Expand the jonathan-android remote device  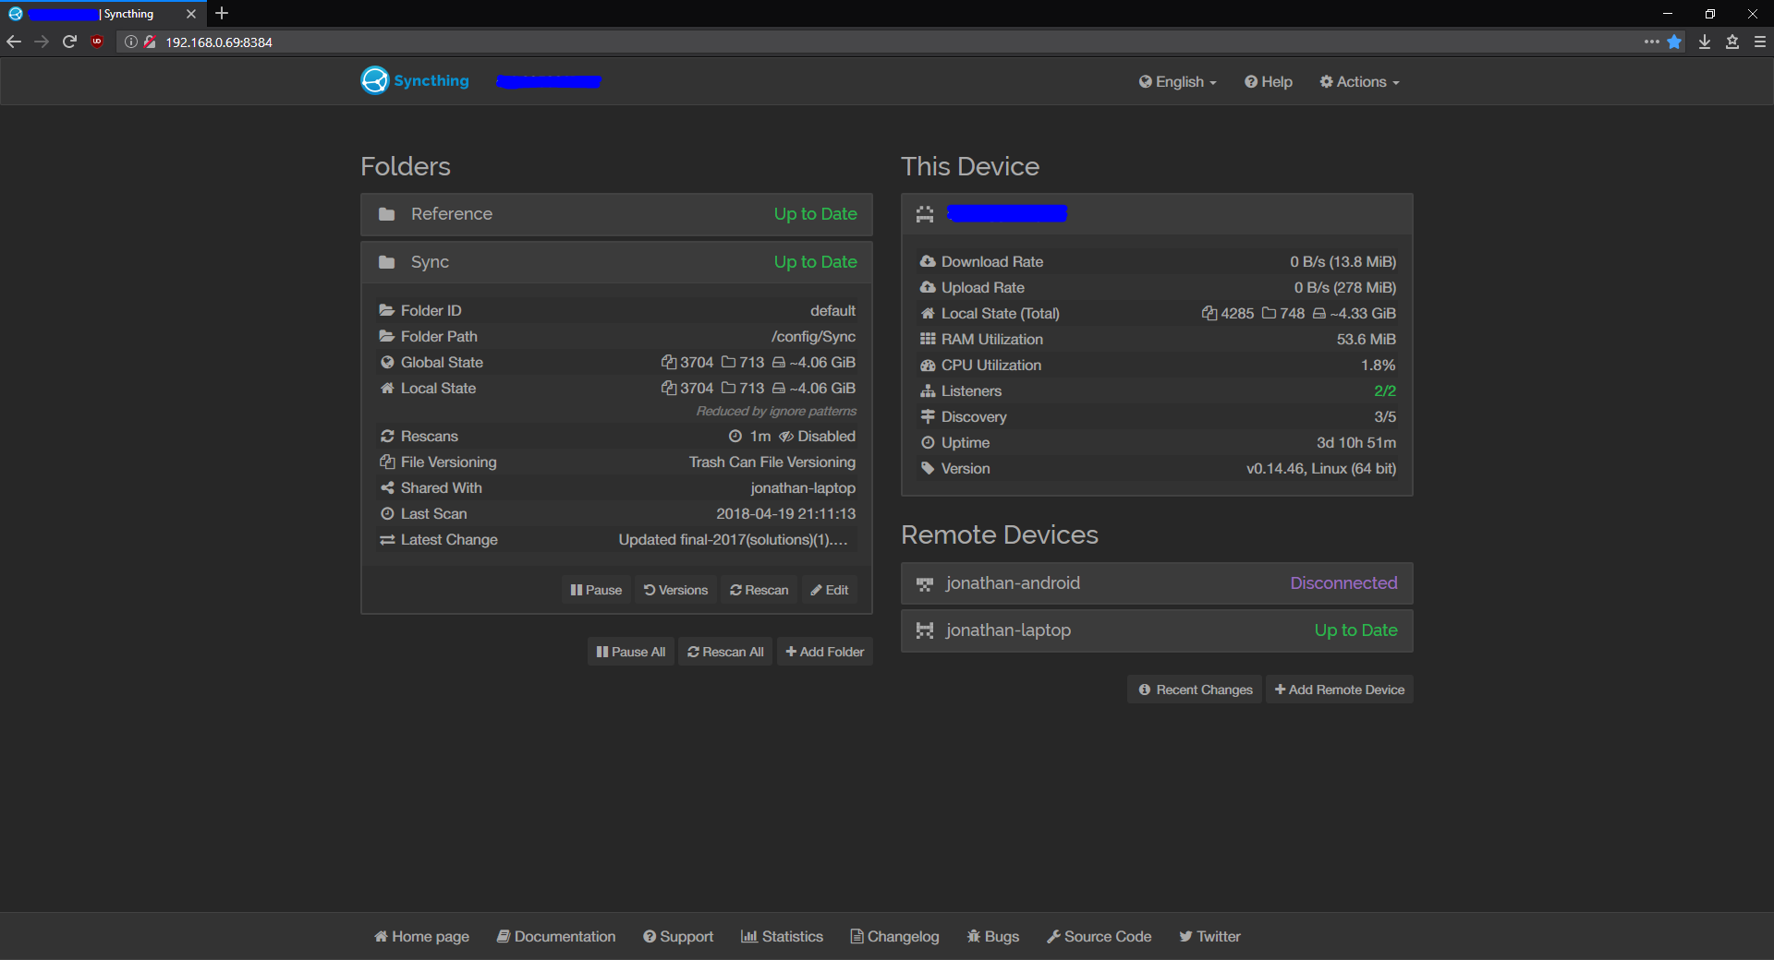[1157, 583]
